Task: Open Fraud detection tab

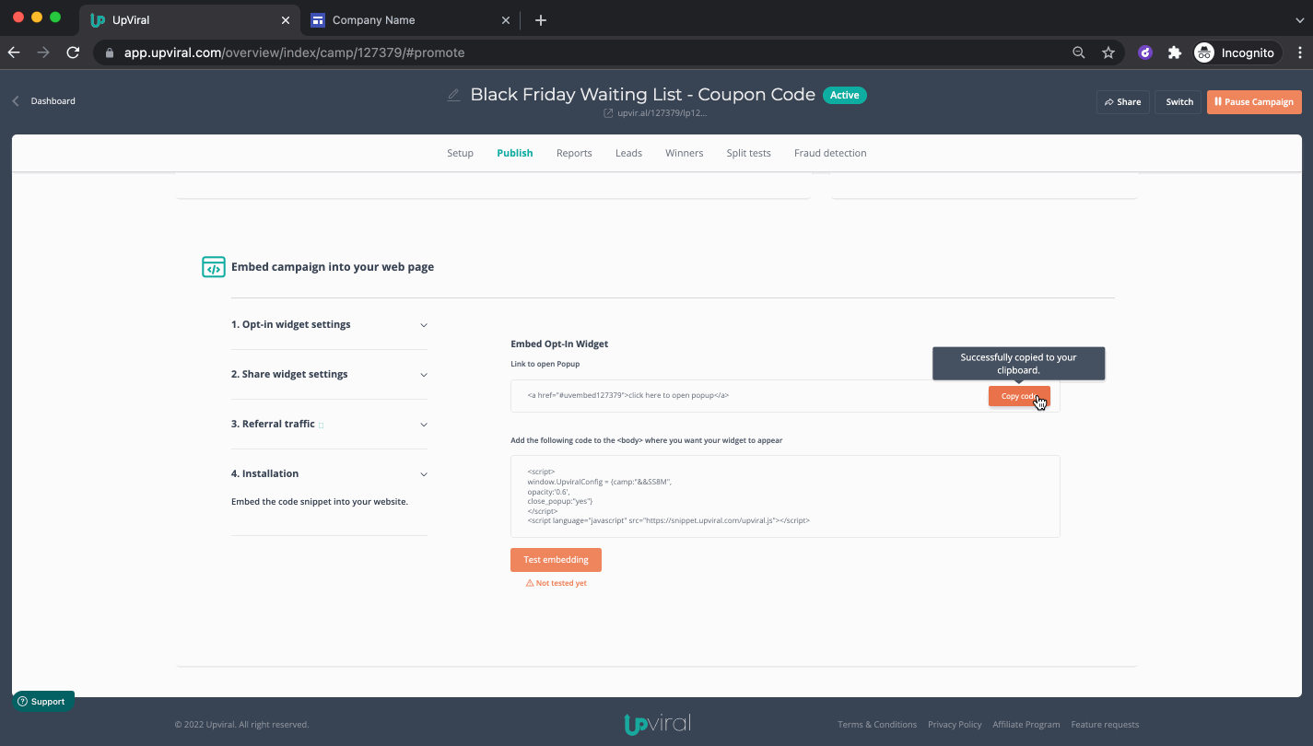Action: pos(830,153)
